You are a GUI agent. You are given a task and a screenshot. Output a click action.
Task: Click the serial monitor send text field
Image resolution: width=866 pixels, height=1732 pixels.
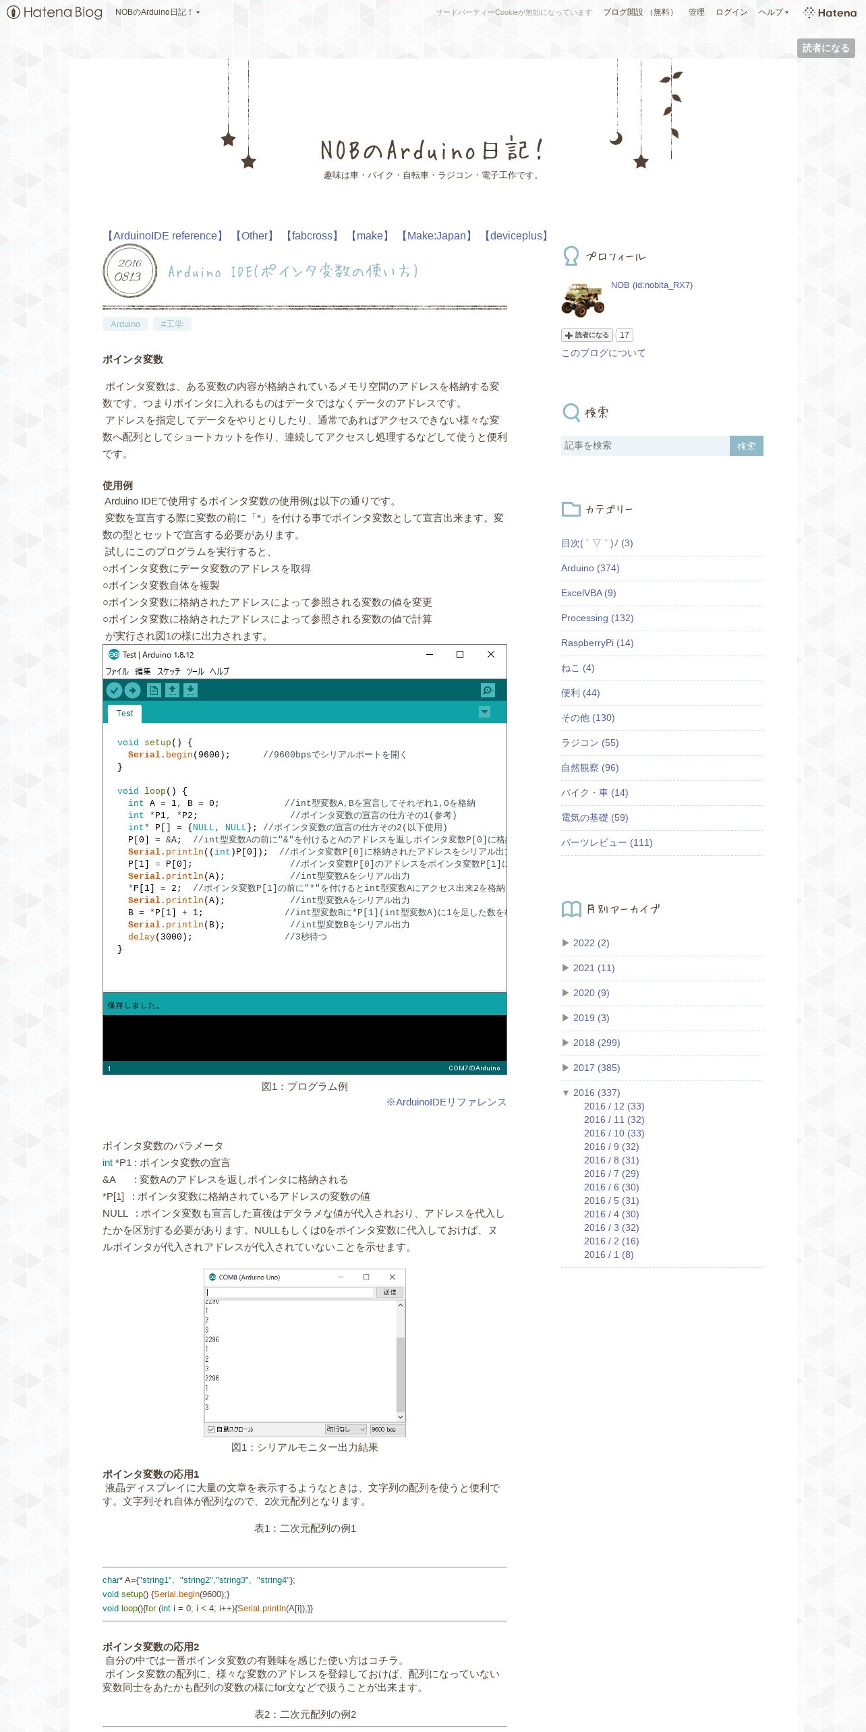pos(290,1292)
